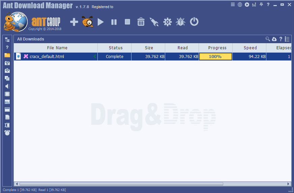
Task: Open settings with the gear icon
Action: coord(168,22)
